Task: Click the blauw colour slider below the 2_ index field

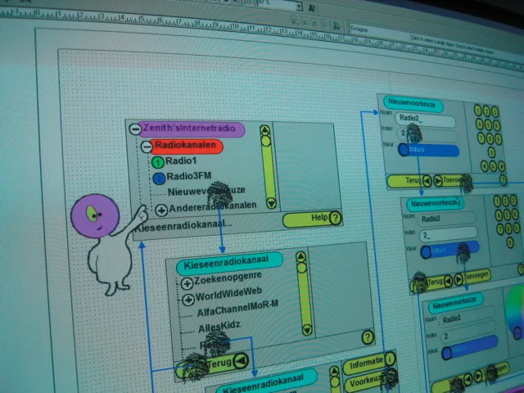Action: [449, 249]
